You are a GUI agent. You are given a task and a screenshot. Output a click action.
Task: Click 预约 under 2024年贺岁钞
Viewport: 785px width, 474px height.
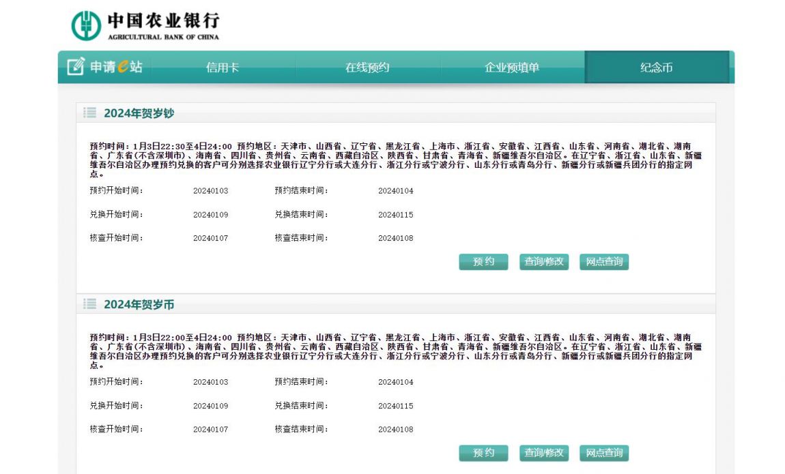[483, 262]
